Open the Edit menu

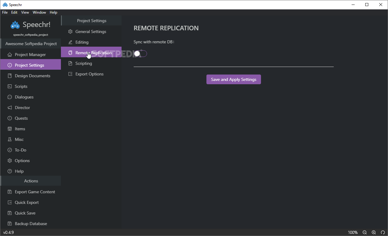pos(14,12)
